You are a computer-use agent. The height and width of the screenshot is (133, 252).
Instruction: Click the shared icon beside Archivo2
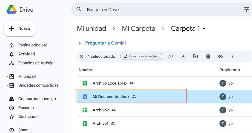[x=113, y=110]
